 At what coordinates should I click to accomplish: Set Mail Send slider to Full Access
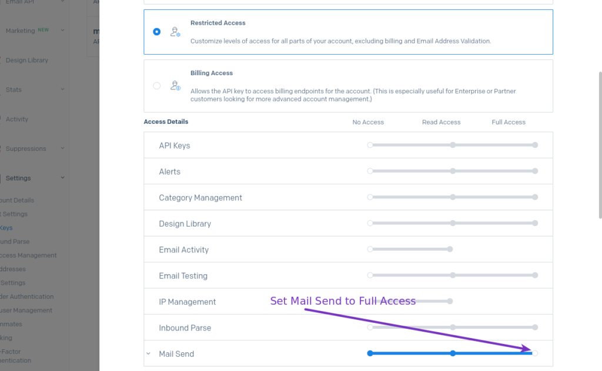(x=535, y=353)
